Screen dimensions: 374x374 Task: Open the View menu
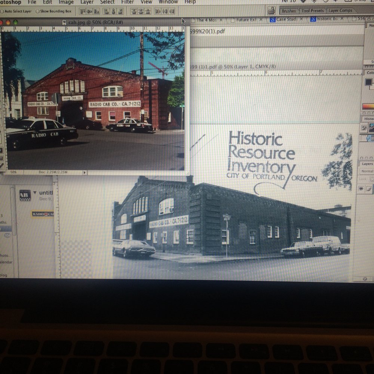[146, 2]
